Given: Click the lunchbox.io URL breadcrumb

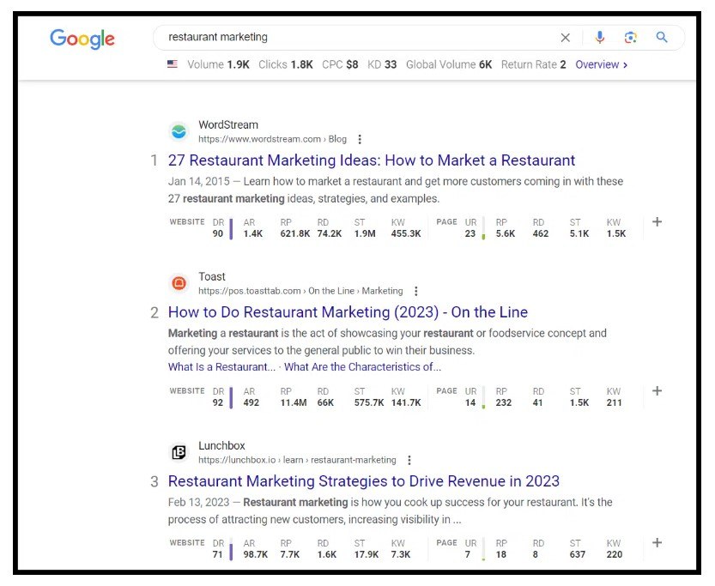Looking at the screenshot, I should click(x=297, y=460).
